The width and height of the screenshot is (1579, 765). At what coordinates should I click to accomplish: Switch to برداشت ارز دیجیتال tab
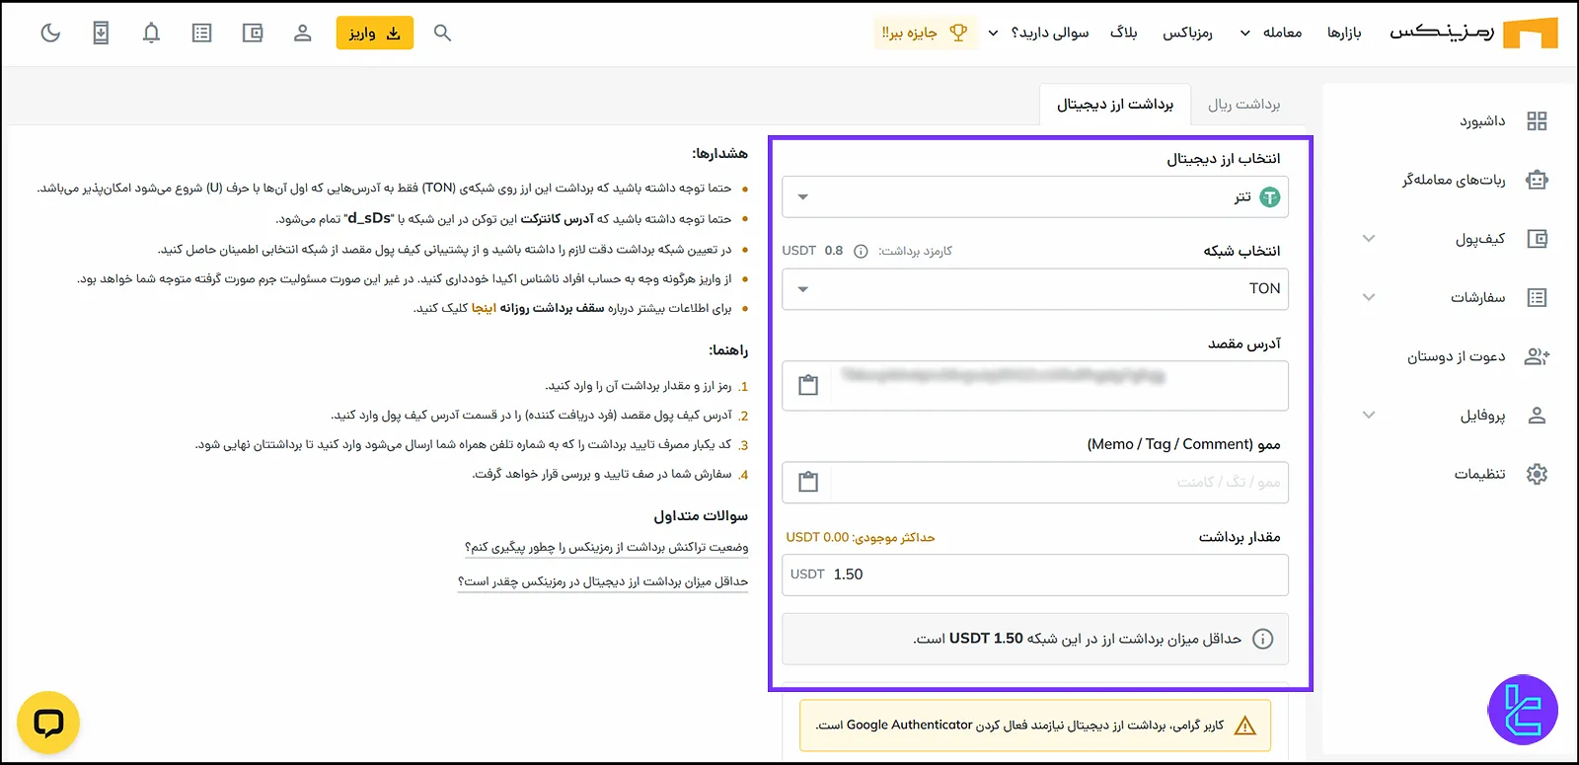(x=1115, y=105)
